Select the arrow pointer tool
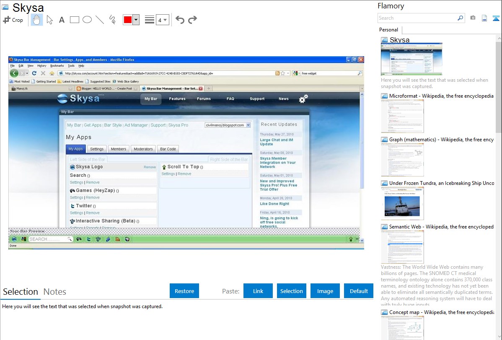Image resolution: width=502 pixels, height=340 pixels. point(49,20)
